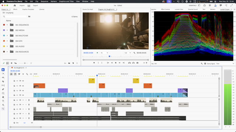Open the Full playback resolution dropdown
The image size is (236, 132).
tap(128, 53)
